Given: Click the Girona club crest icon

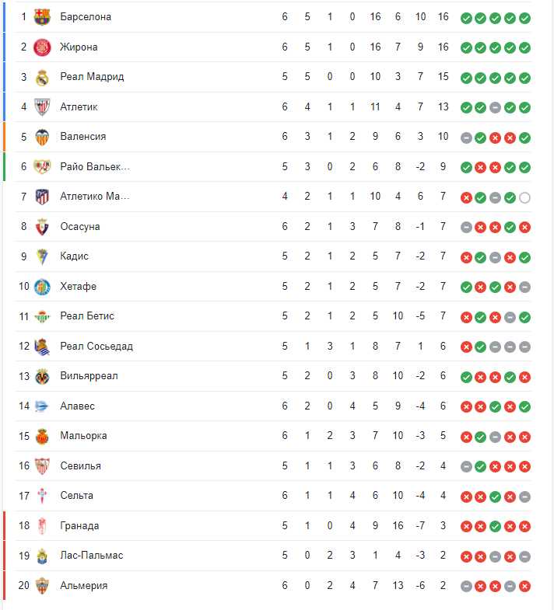Looking at the screenshot, I should (x=42, y=47).
